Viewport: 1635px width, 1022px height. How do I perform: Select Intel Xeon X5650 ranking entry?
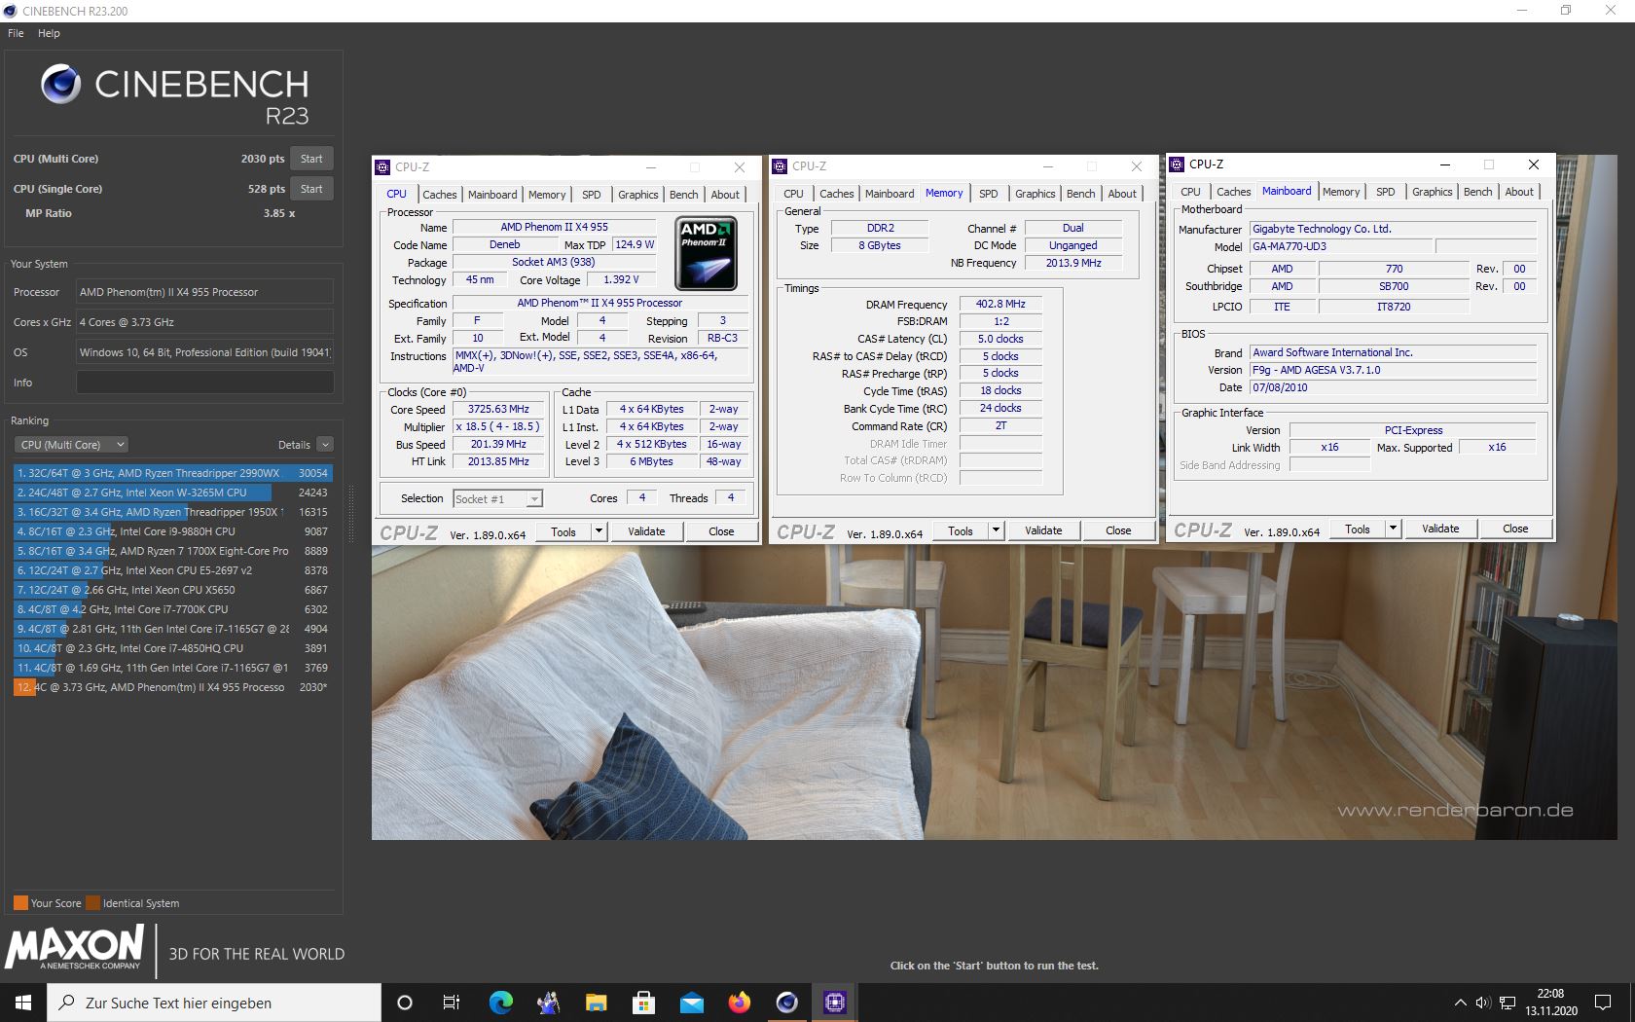click(172, 590)
